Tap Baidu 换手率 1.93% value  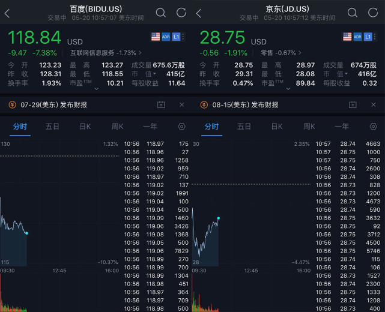coord(52,83)
